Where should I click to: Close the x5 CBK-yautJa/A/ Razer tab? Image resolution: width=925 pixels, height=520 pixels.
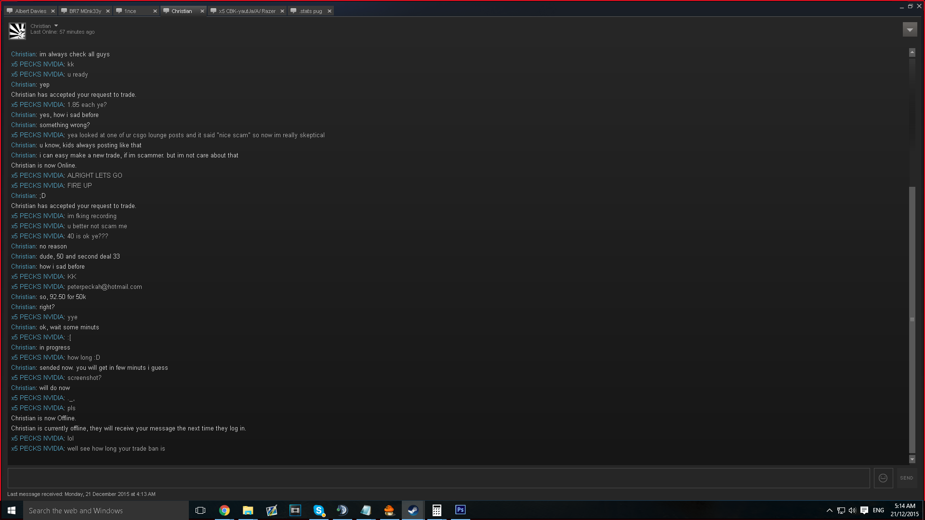pyautogui.click(x=282, y=11)
